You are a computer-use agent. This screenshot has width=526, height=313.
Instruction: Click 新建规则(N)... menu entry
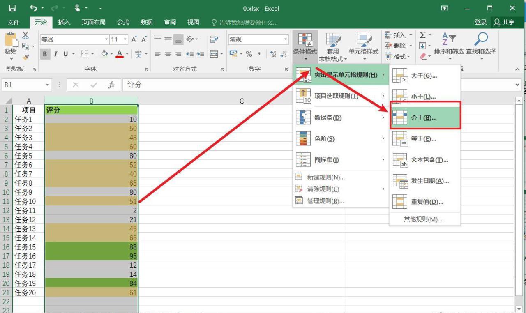click(x=341, y=177)
